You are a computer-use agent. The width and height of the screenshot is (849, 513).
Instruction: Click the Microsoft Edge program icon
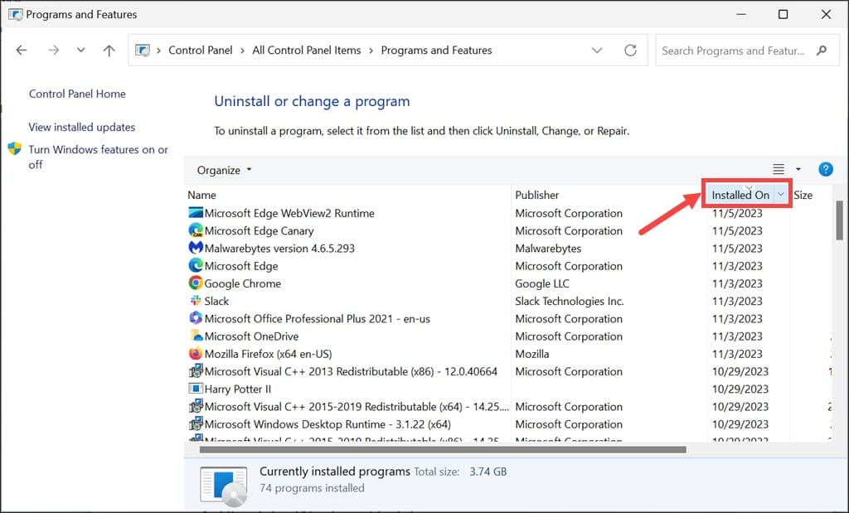196,265
